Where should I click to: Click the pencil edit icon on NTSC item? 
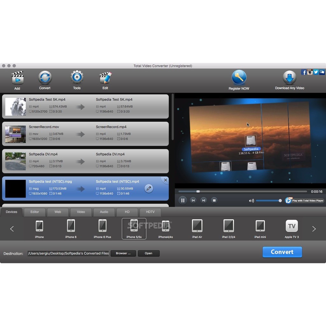pyautogui.click(x=149, y=188)
